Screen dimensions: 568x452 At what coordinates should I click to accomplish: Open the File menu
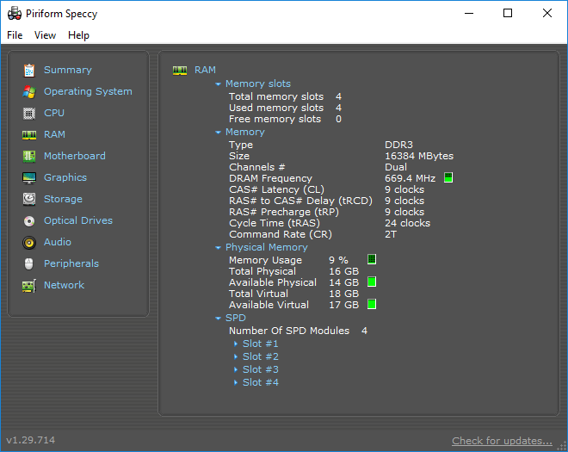[15, 35]
